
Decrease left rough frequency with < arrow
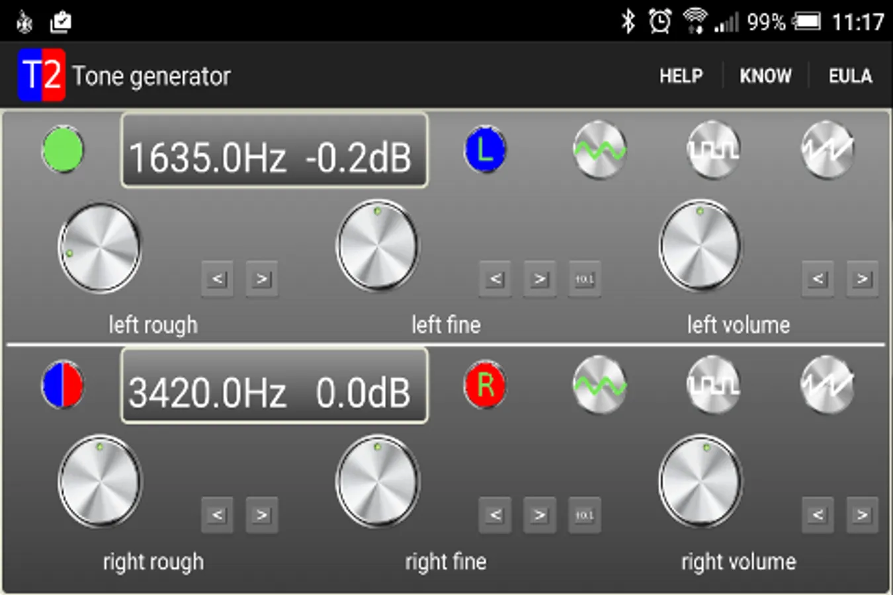[x=217, y=279]
